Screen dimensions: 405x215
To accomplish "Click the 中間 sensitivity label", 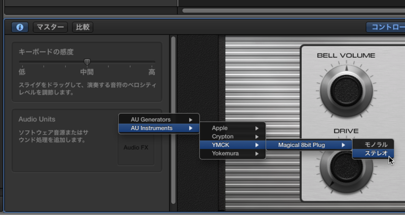I will pos(87,72).
